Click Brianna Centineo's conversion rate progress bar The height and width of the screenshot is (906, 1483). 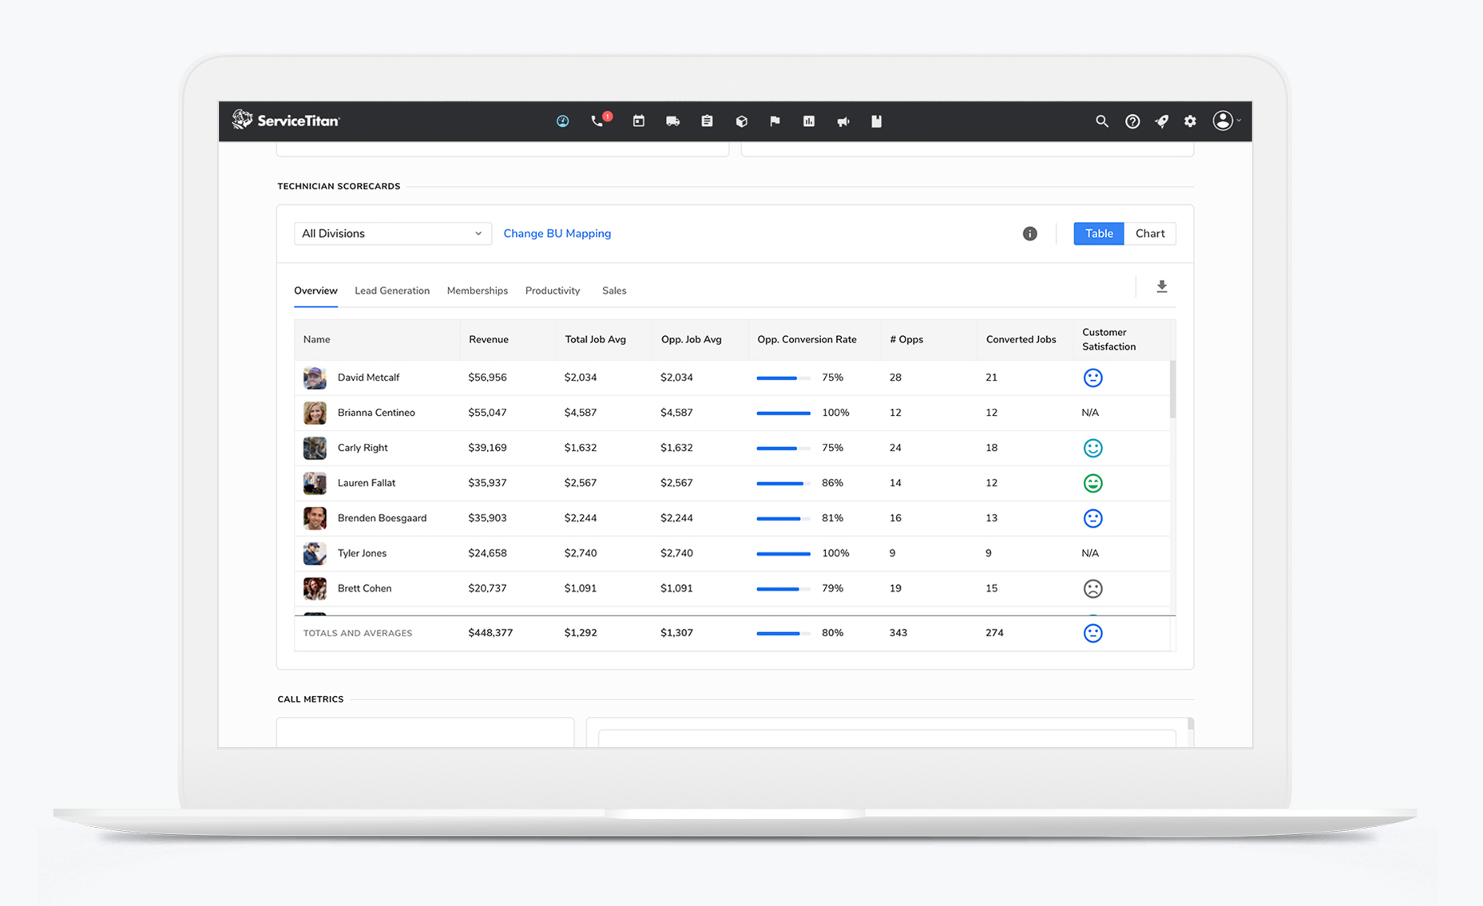tap(783, 413)
